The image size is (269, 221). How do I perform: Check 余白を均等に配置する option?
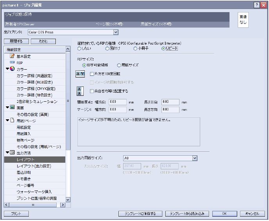92,91
